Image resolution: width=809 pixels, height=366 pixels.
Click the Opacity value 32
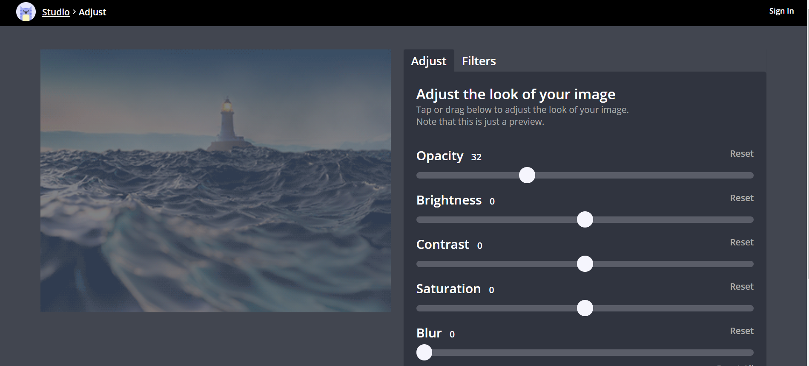(x=476, y=157)
